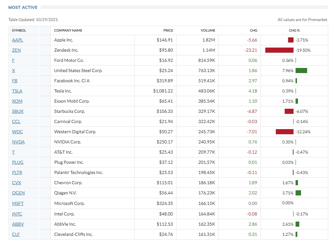Click the -23.21 change value
Screen dimensions: 334x244
251,50
